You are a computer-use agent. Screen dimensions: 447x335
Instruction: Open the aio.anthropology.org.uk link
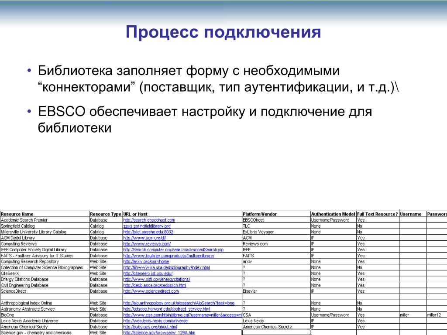pyautogui.click(x=179, y=303)
